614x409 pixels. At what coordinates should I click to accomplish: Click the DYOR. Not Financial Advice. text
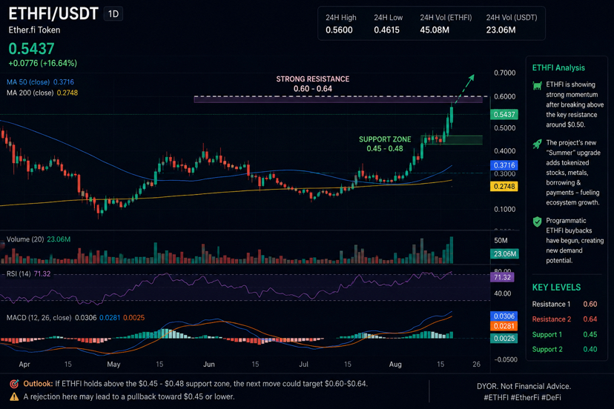point(524,386)
